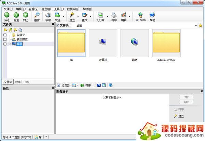
Task: Click the 发送 (Send) toolbar icon
Action: click(x=57, y=15)
